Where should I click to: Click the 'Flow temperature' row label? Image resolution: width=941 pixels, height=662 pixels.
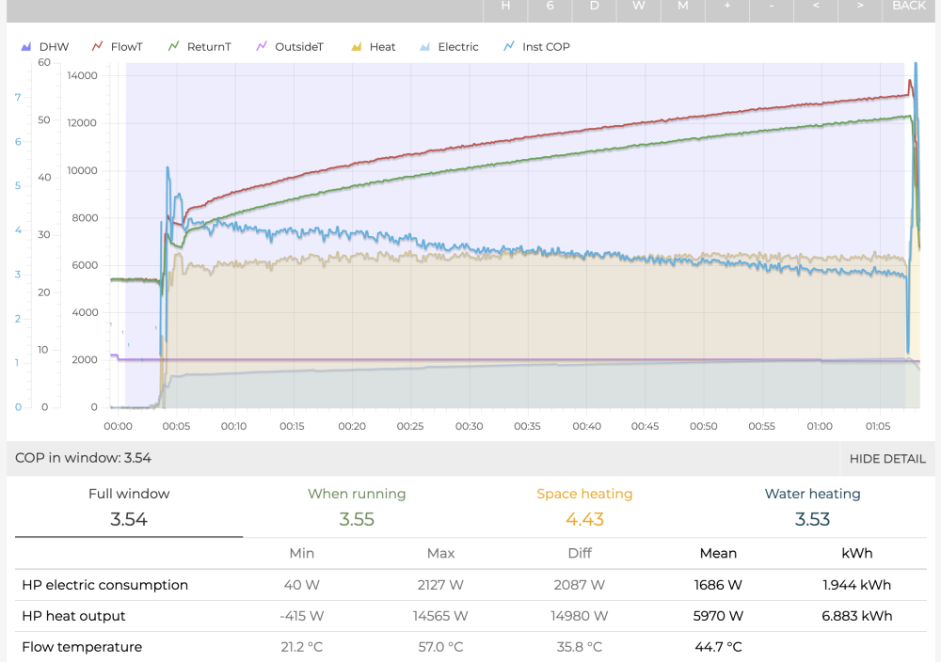coord(82,647)
